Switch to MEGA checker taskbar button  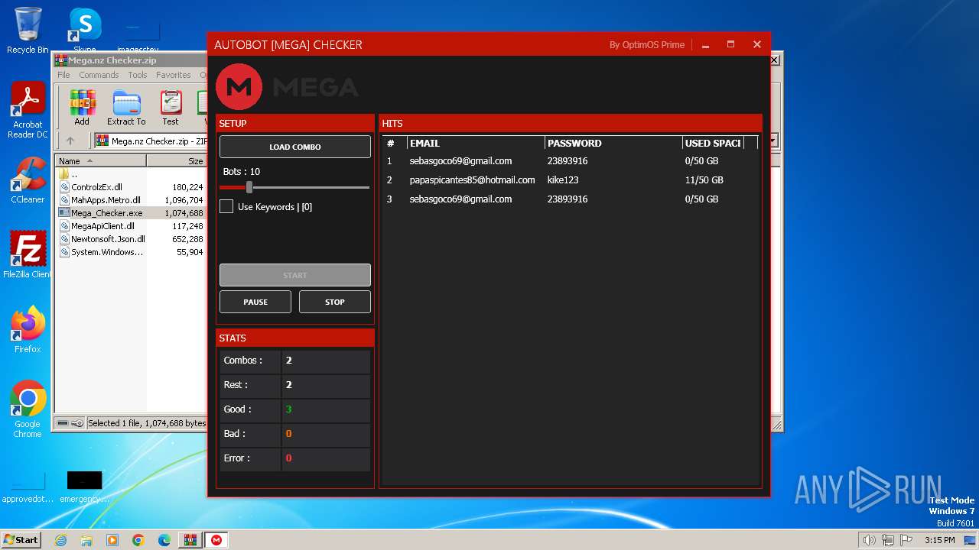[x=216, y=540]
